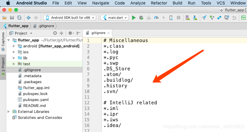
Task: Open the Profile speedometer icon
Action: coord(156,18)
